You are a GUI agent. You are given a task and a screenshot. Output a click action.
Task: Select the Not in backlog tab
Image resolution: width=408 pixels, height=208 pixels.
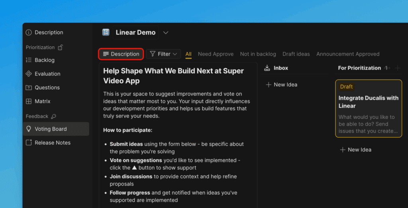(258, 54)
